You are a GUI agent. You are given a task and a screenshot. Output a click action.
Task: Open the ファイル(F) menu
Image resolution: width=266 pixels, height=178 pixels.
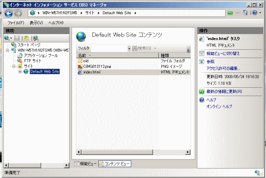click(16, 23)
